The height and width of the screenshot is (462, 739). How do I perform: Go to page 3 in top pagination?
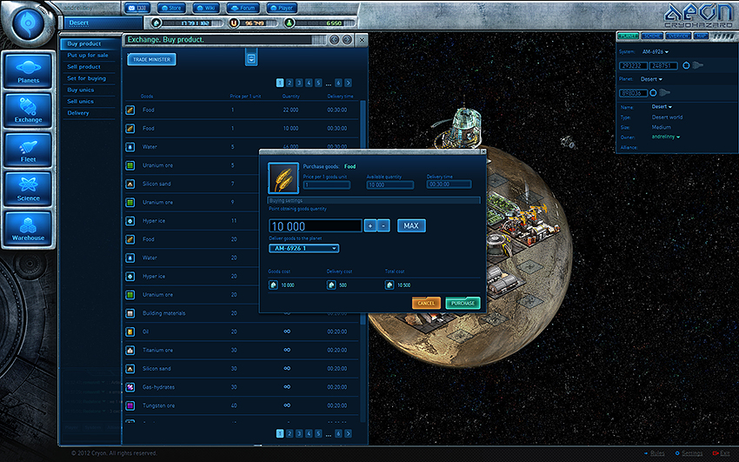pos(299,83)
